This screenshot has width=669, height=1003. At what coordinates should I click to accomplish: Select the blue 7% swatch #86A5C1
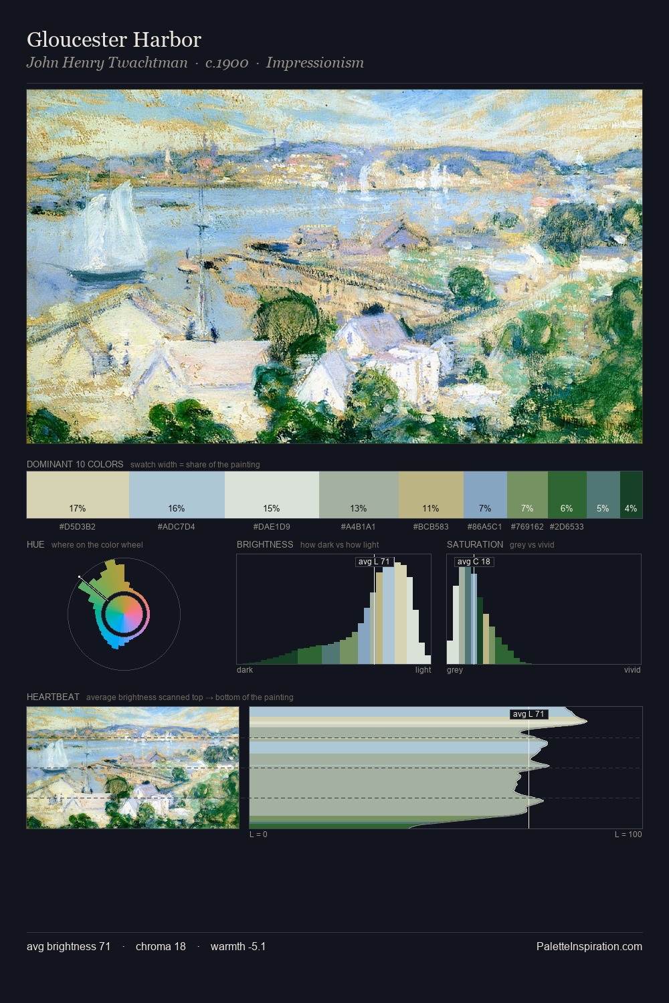485,495
